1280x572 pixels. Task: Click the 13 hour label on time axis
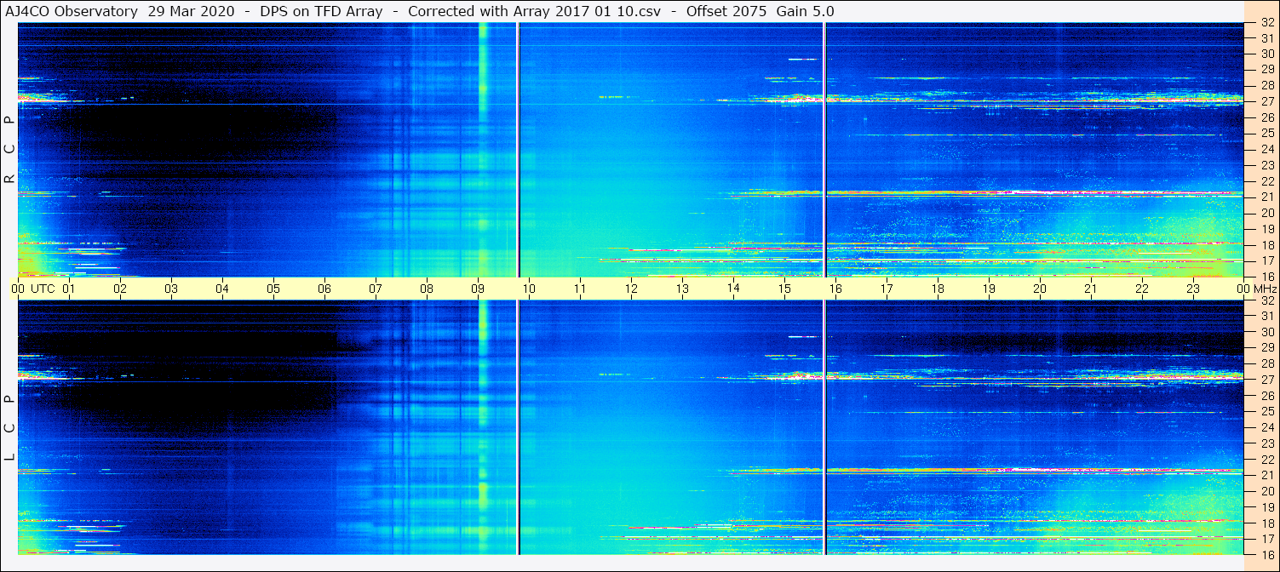(682, 289)
